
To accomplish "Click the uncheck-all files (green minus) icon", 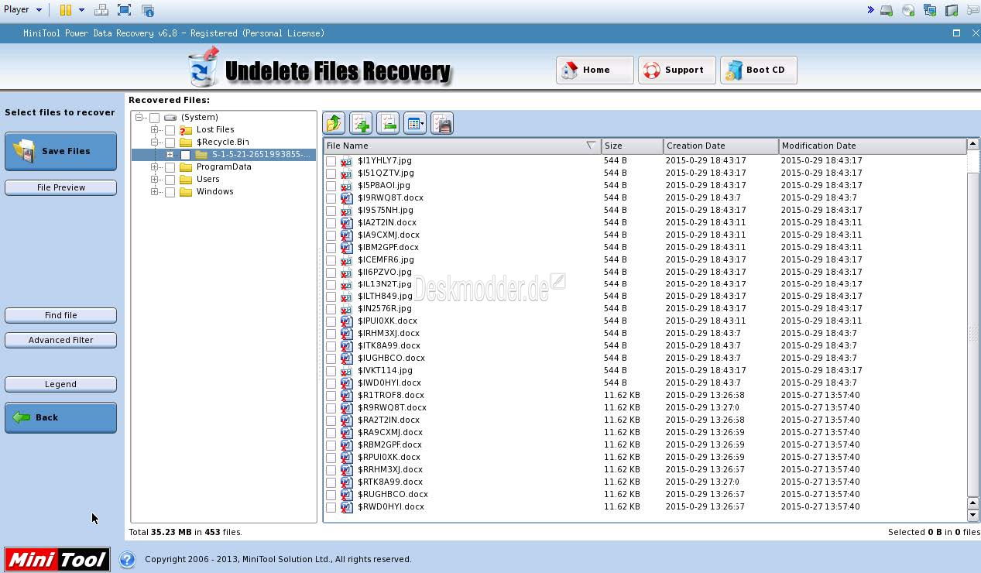I will [388, 123].
